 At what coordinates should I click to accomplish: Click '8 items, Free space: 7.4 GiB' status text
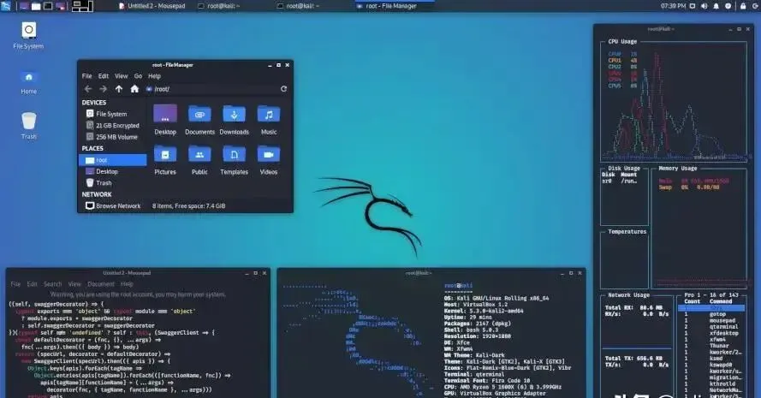click(x=189, y=205)
